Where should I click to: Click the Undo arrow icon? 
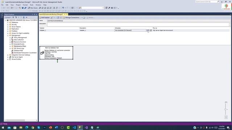pos(63,8)
